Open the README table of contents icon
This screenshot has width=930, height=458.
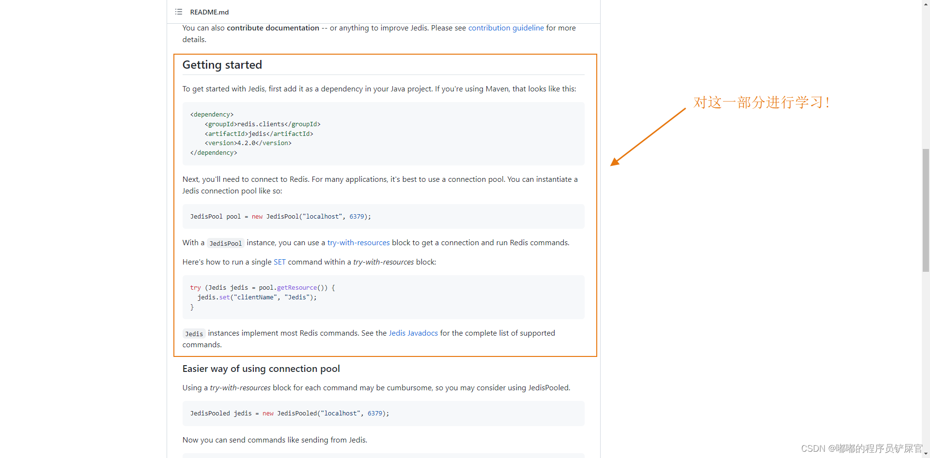point(179,12)
